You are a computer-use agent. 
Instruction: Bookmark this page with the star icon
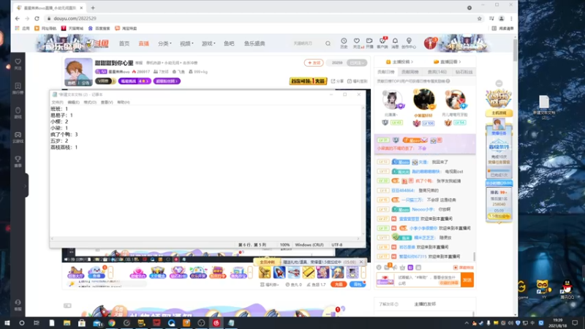click(x=480, y=18)
